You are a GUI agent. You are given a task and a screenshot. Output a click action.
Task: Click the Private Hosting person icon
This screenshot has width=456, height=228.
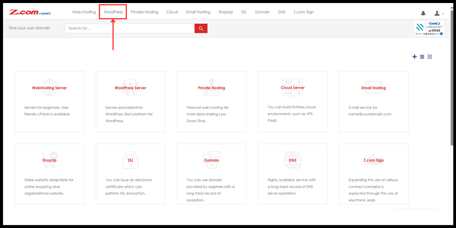tap(211, 87)
